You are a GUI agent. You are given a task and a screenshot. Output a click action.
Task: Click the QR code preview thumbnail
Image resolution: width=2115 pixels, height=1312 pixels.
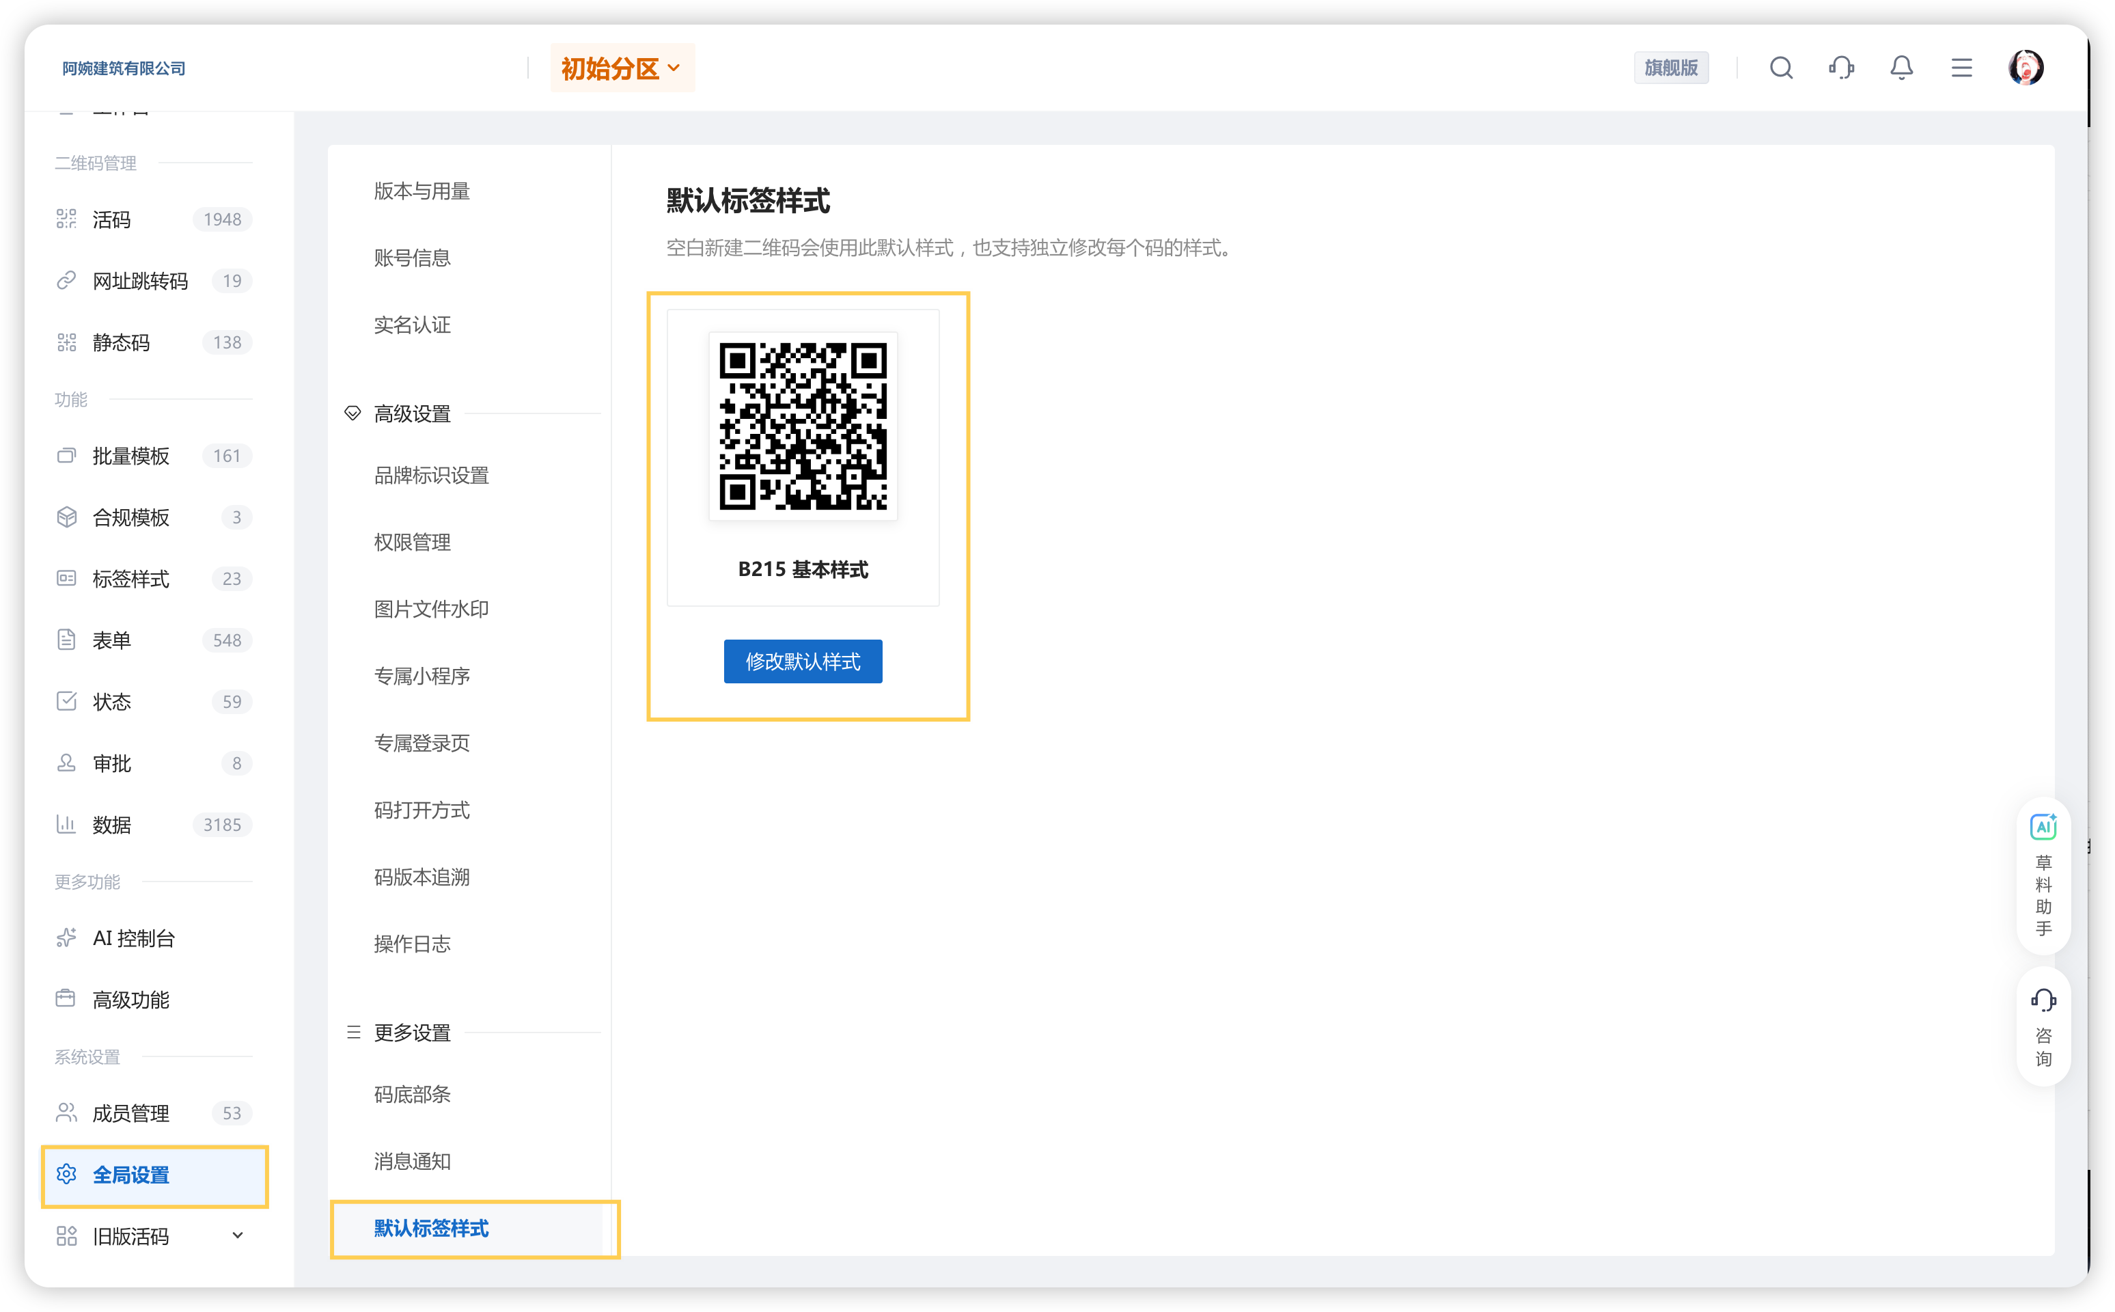coord(803,425)
